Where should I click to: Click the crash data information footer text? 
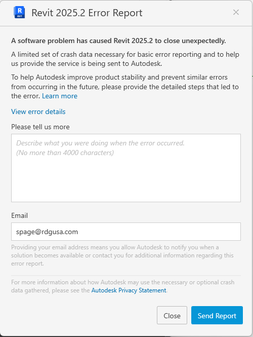[x=123, y=286]
